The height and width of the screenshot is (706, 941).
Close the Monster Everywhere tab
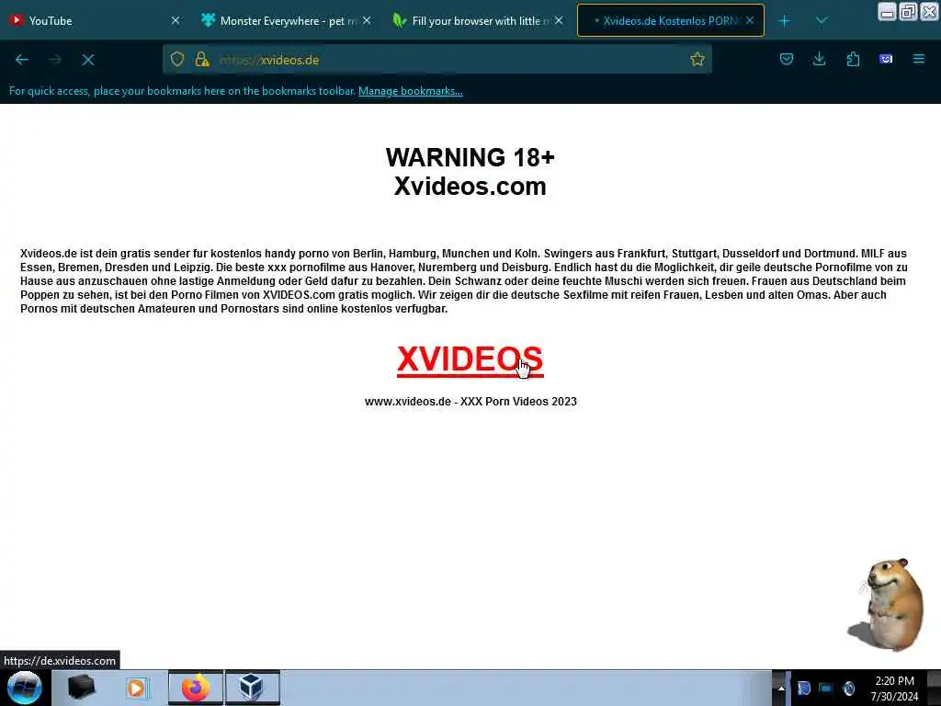367,20
